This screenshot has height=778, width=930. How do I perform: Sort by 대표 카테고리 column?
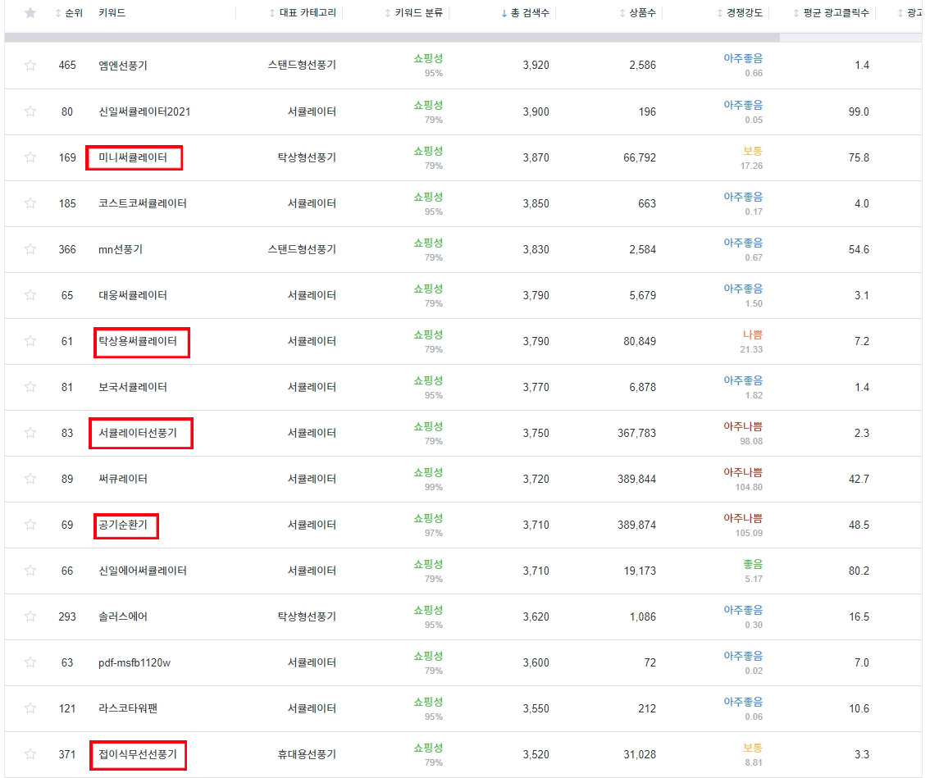tap(303, 13)
